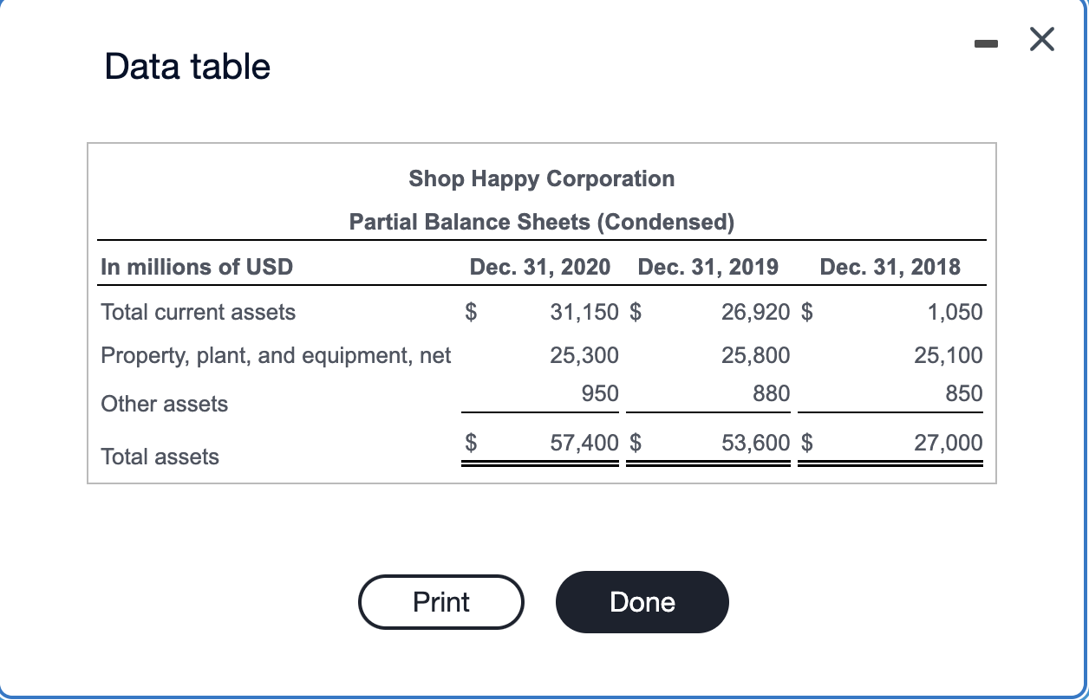
Task: Select the Total current assets row label
Action: (198, 312)
